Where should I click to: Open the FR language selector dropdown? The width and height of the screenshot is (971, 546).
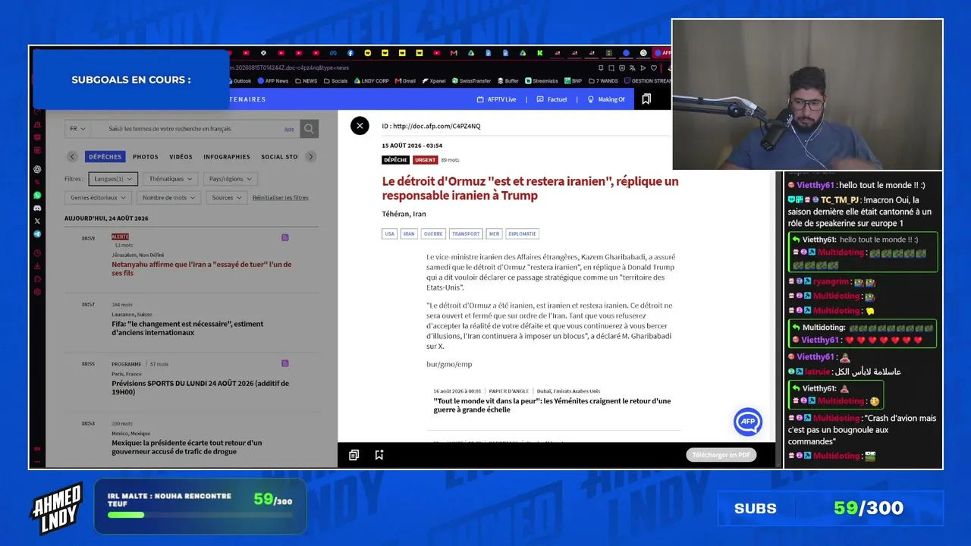pos(78,129)
